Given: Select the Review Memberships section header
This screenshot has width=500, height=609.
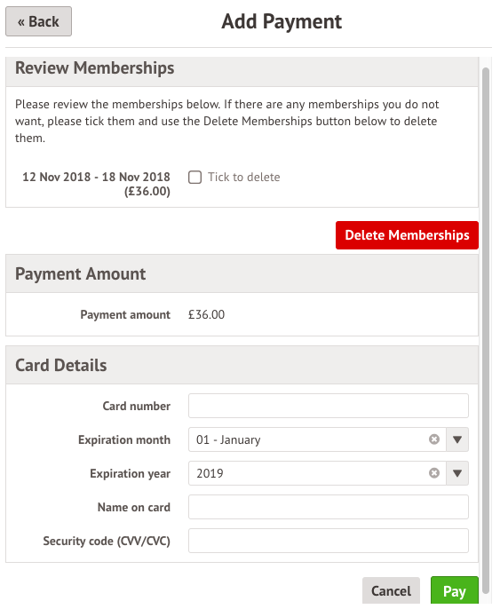Looking at the screenshot, I should tap(95, 68).
